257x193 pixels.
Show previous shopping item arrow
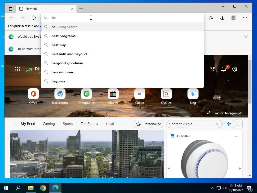[169, 168]
